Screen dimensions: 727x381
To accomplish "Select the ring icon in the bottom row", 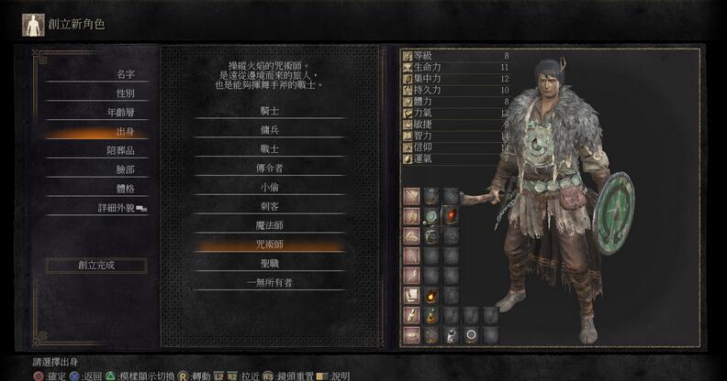I will [x=471, y=335].
